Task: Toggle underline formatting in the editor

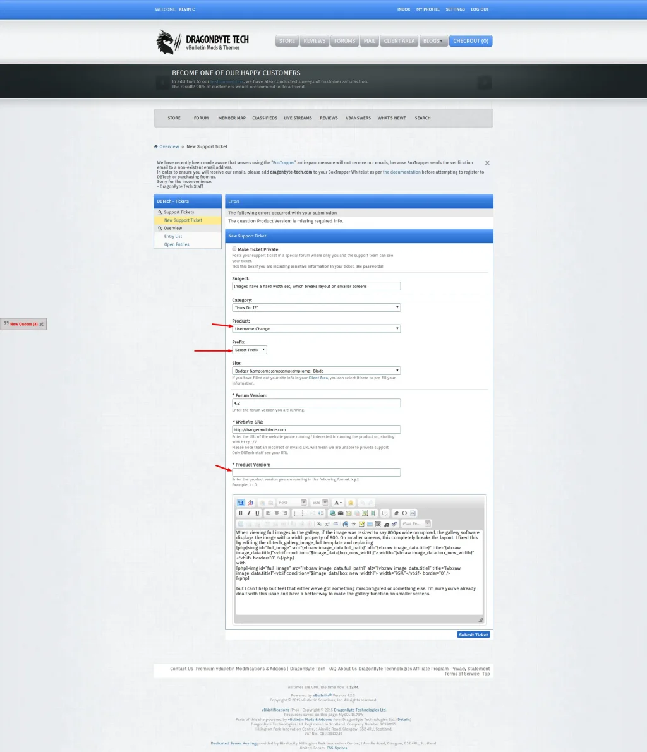Action: tap(257, 513)
